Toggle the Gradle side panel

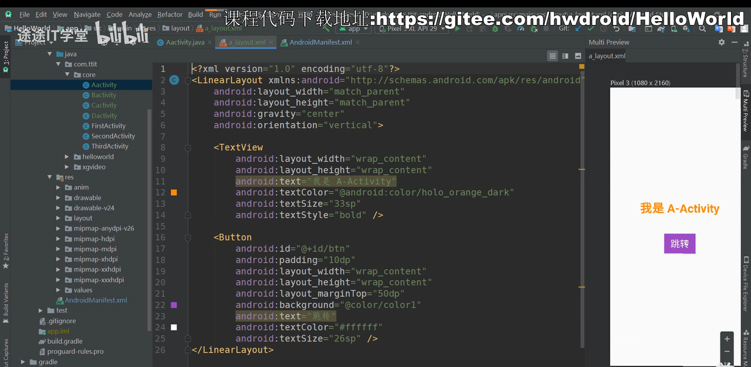coord(745,157)
